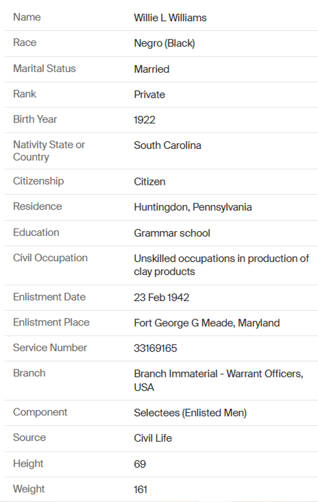This screenshot has height=502, width=318.
Task: Click the Branch Immaterial Warrant Officers value
Action: coord(218,381)
